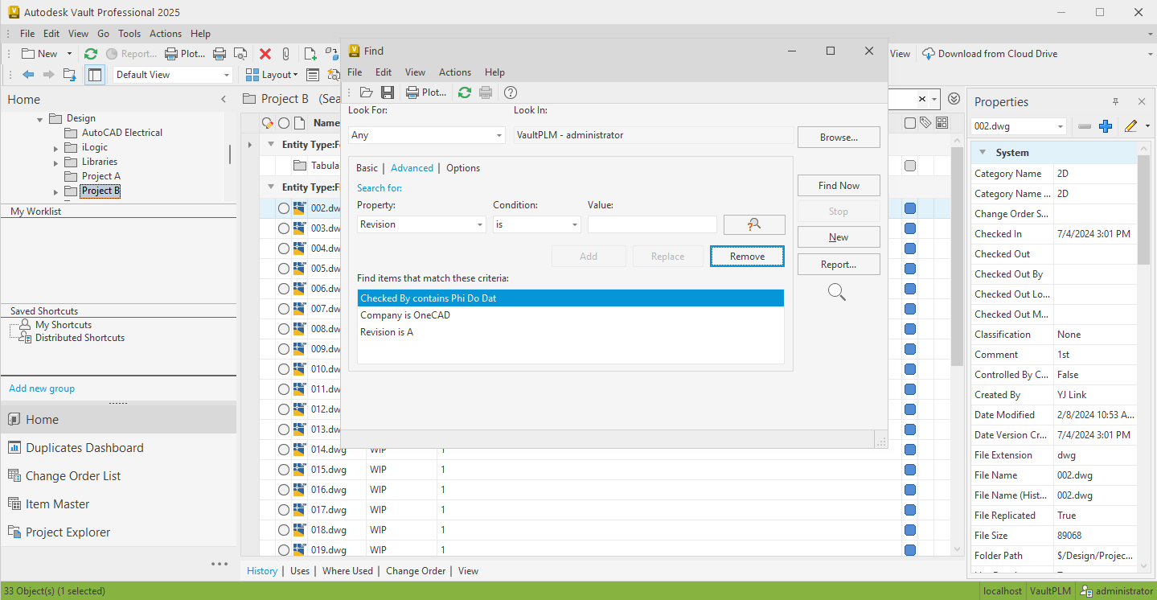Viewport: 1157px width, 600px height.
Task: Switch to the Options tab in Find
Action: [463, 168]
